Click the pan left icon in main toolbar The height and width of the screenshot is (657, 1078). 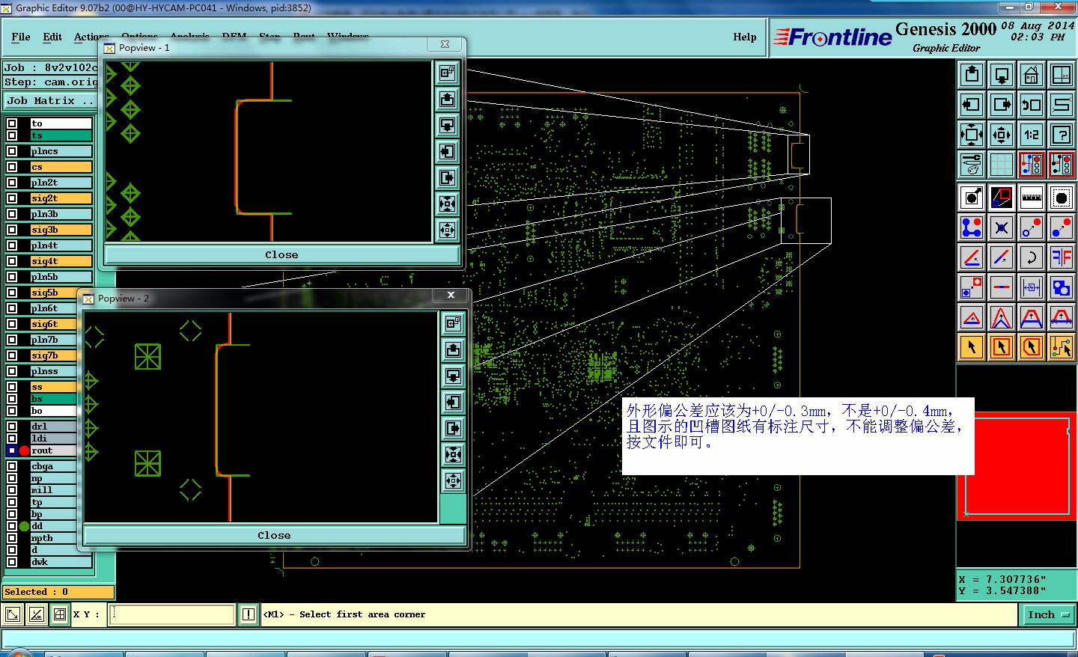click(x=972, y=105)
